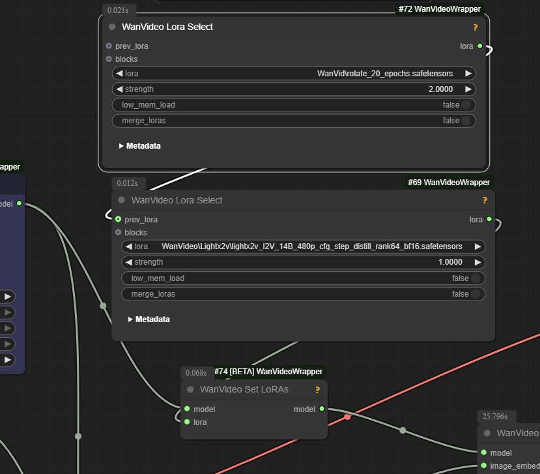
Task: Click the 0.021s execution time label
Action: (118, 10)
